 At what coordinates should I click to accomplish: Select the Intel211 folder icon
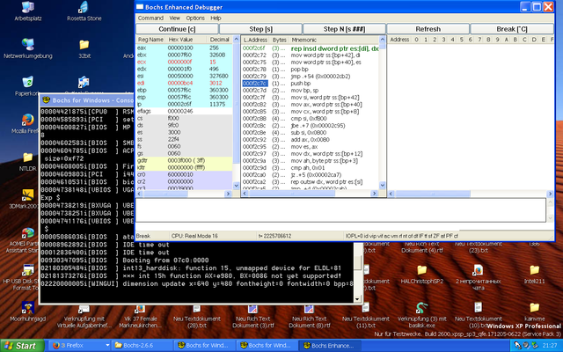click(534, 274)
